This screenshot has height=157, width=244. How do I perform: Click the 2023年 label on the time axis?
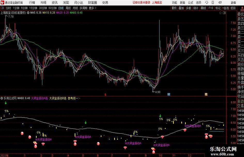pos(4,155)
